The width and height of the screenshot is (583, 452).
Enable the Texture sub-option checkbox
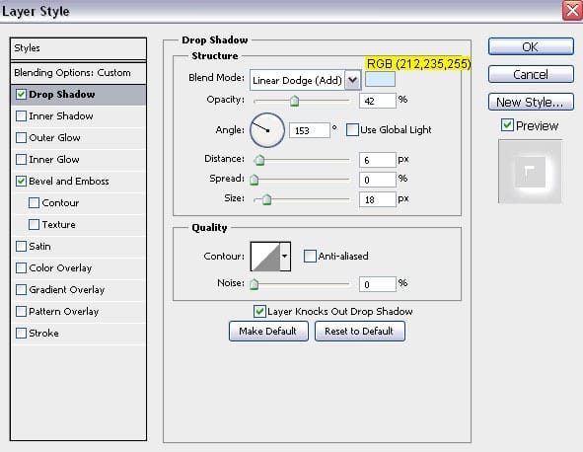(34, 224)
